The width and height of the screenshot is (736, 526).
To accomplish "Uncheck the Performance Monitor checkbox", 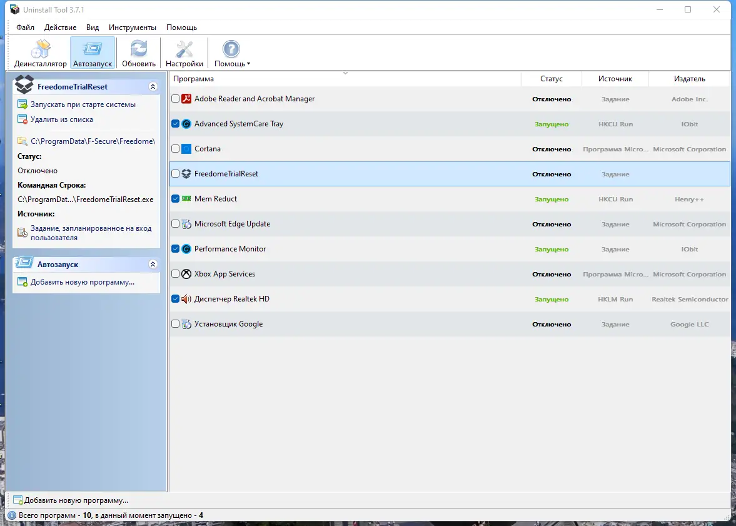I will pos(175,249).
